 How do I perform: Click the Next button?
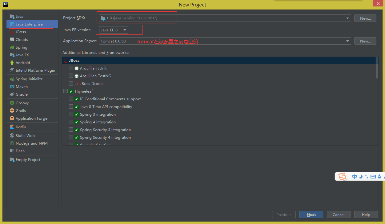pos(311,214)
